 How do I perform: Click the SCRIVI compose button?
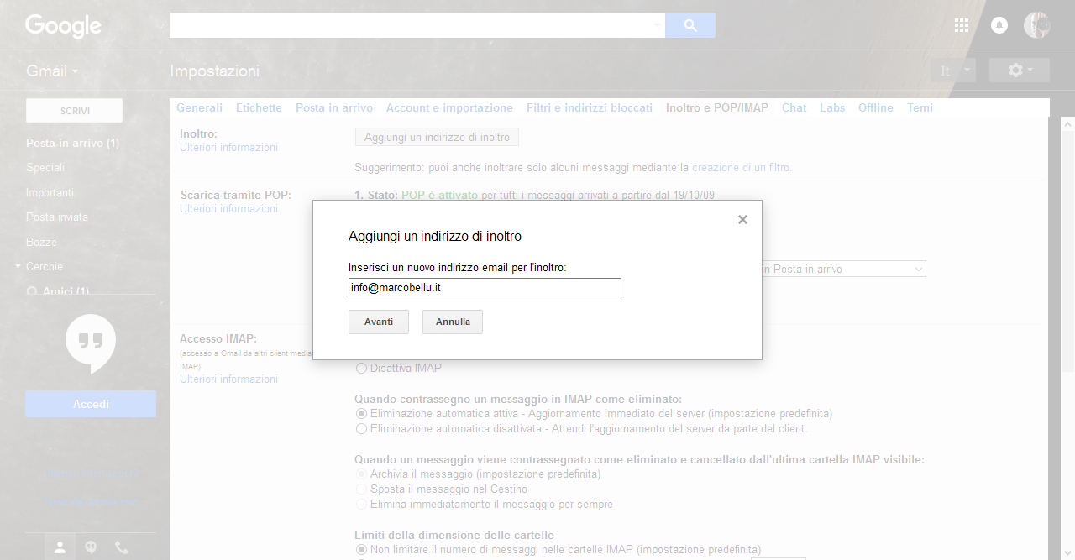[75, 110]
